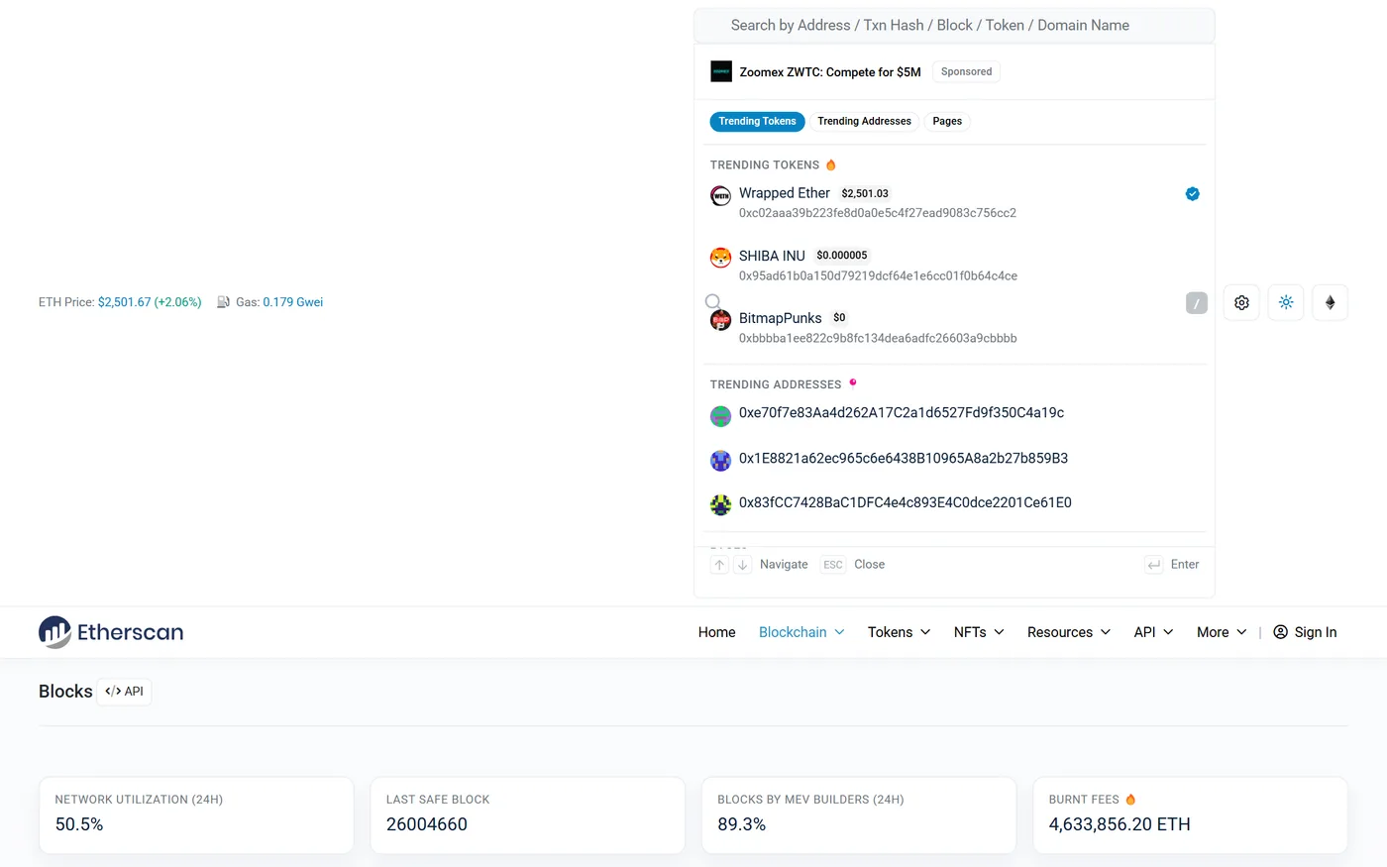Open the Zoomex ZWTC sponsored link
This screenshot has height=867, width=1387.
830,72
